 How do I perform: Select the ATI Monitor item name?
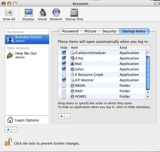pos(84,80)
